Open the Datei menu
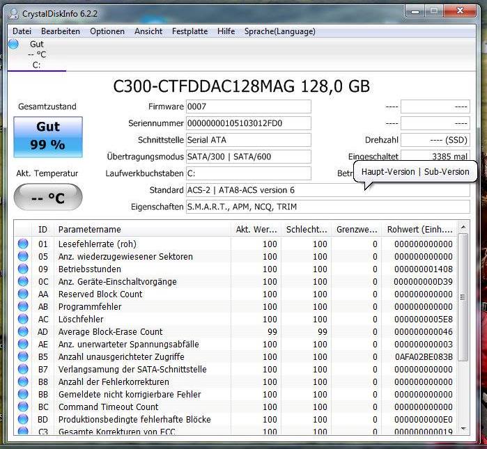487x449 pixels. [x=22, y=31]
